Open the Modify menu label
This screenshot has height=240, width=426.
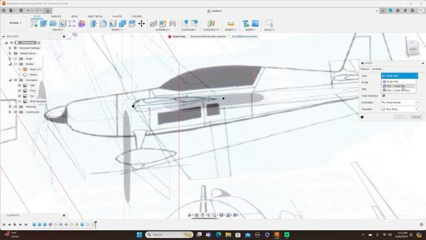pyautogui.click(x=117, y=29)
